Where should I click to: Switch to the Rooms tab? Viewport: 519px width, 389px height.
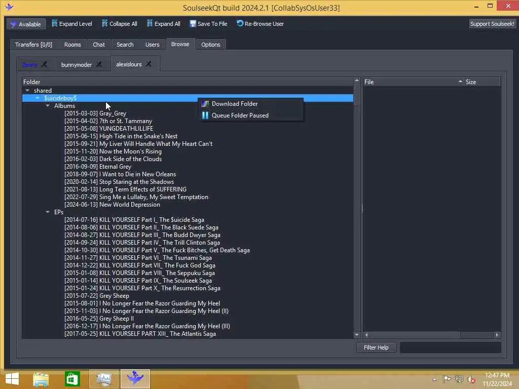72,45
